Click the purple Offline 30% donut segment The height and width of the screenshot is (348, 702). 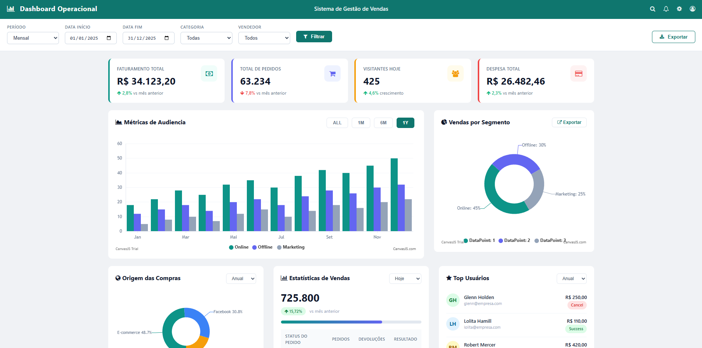coord(516,160)
